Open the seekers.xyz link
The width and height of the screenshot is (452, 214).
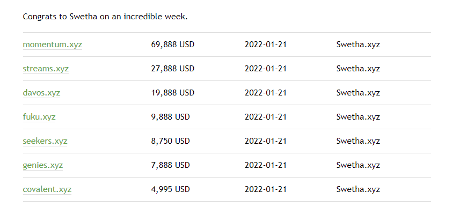45,141
